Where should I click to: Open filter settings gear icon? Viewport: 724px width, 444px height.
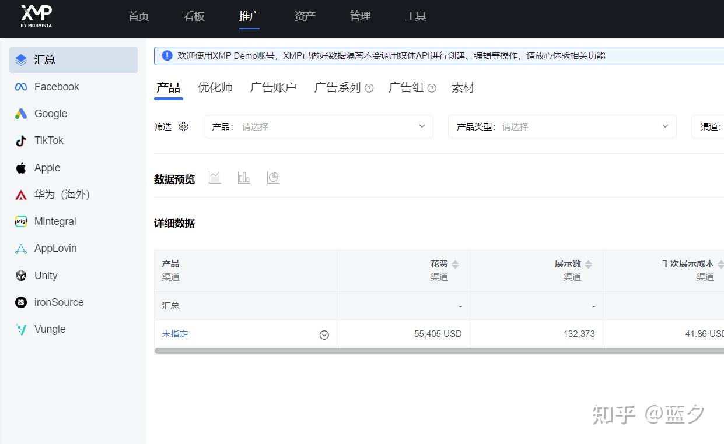coord(184,126)
